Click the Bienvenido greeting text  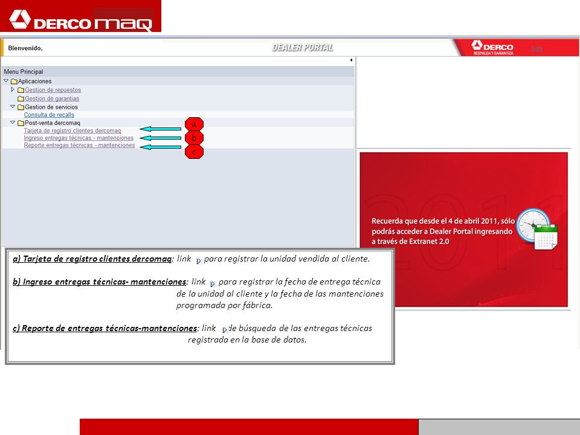click(x=25, y=48)
